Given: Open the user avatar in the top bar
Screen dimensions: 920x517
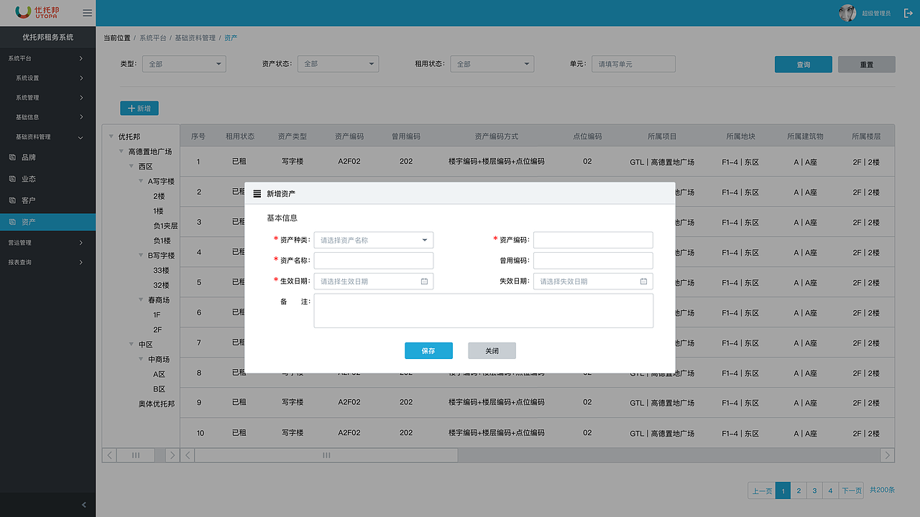Looking at the screenshot, I should point(847,13).
